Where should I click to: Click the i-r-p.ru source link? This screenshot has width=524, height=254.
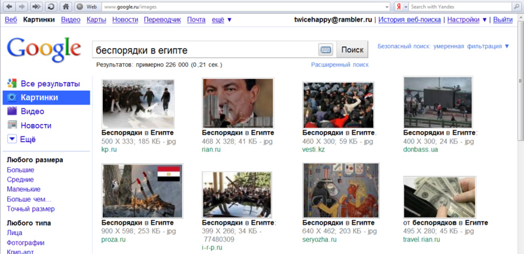pyautogui.click(x=212, y=247)
